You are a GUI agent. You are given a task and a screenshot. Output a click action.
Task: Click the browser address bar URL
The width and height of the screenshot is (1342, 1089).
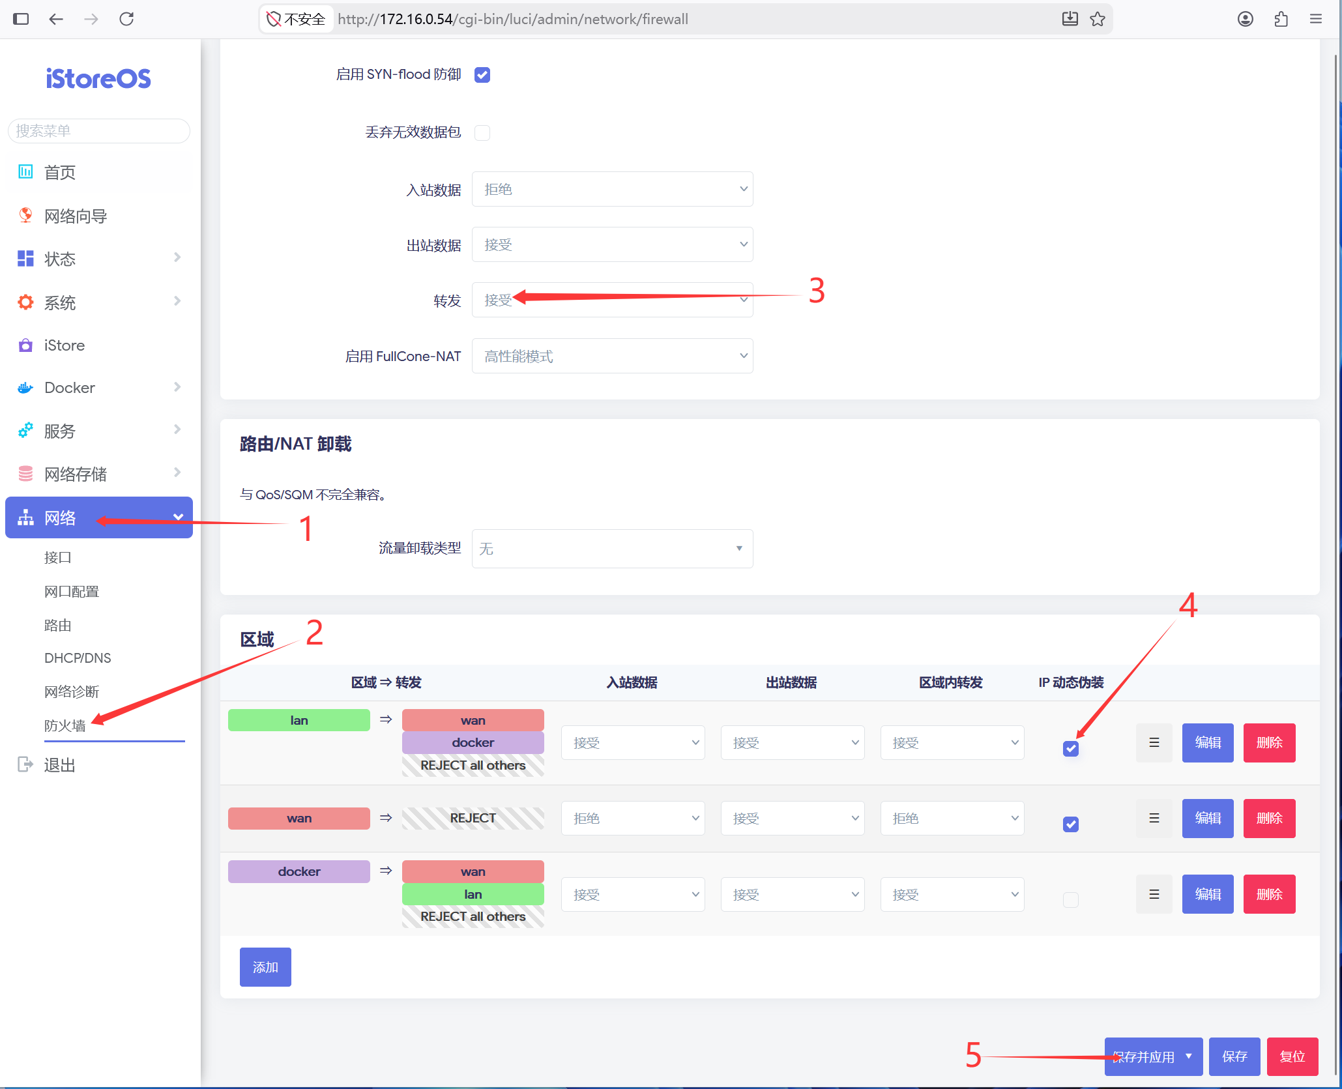[512, 19]
